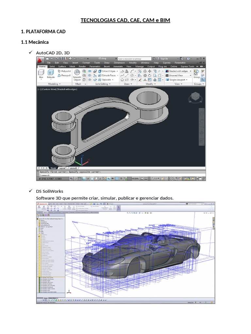Open the File menu in AutoCAD

[x=49, y=63]
